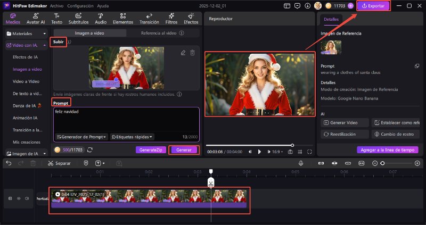Switch to the Texto tab

click(56, 19)
